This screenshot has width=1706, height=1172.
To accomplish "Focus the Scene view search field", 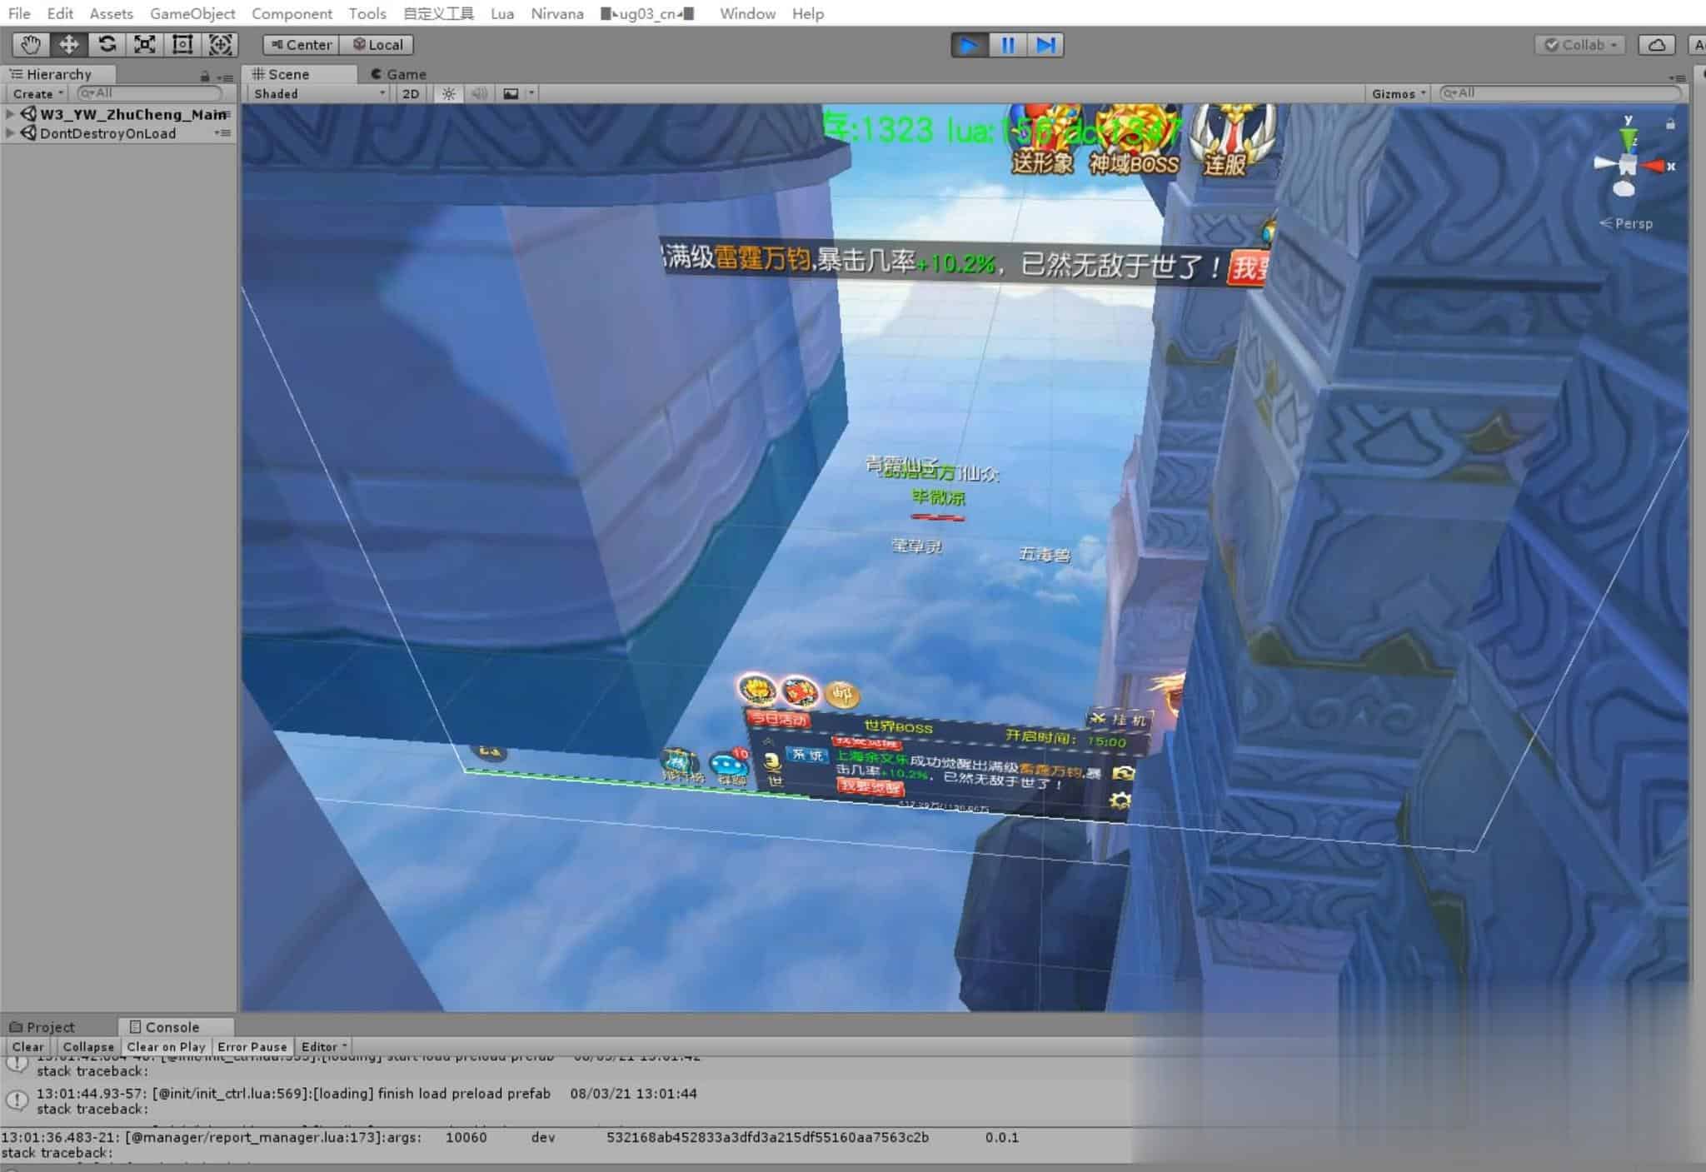I will (1561, 93).
